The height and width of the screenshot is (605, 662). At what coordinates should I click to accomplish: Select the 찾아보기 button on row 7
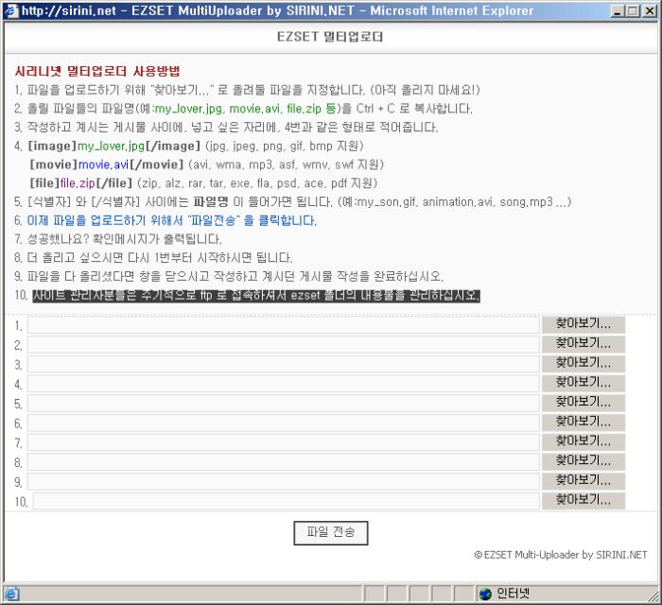click(x=583, y=442)
